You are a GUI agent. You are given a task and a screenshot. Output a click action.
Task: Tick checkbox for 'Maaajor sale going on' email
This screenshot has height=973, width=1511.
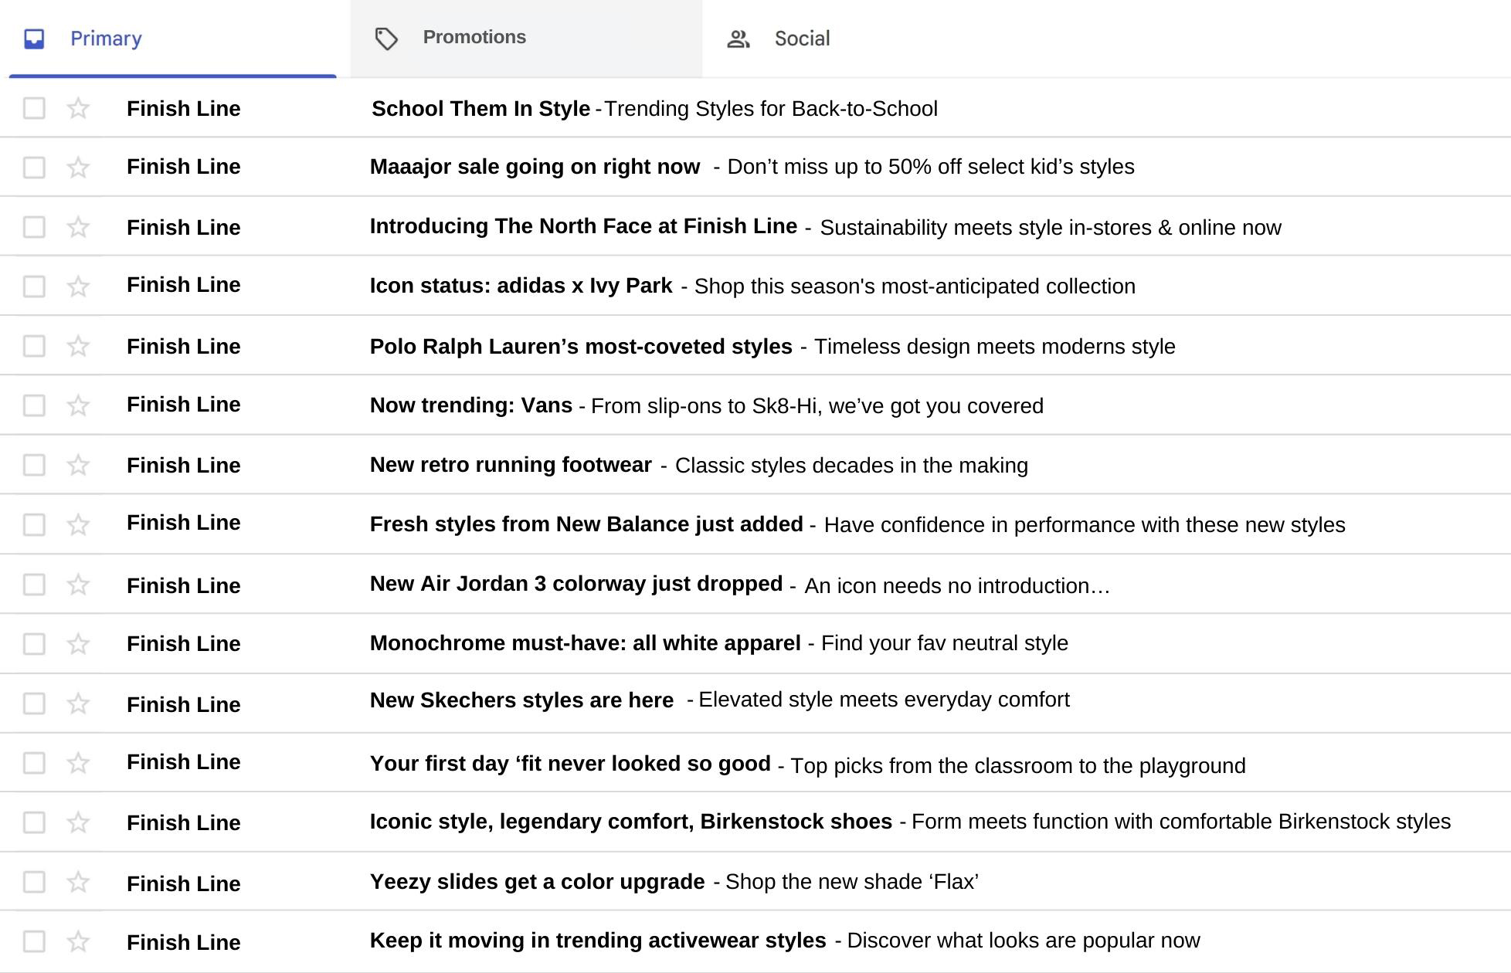(x=34, y=168)
